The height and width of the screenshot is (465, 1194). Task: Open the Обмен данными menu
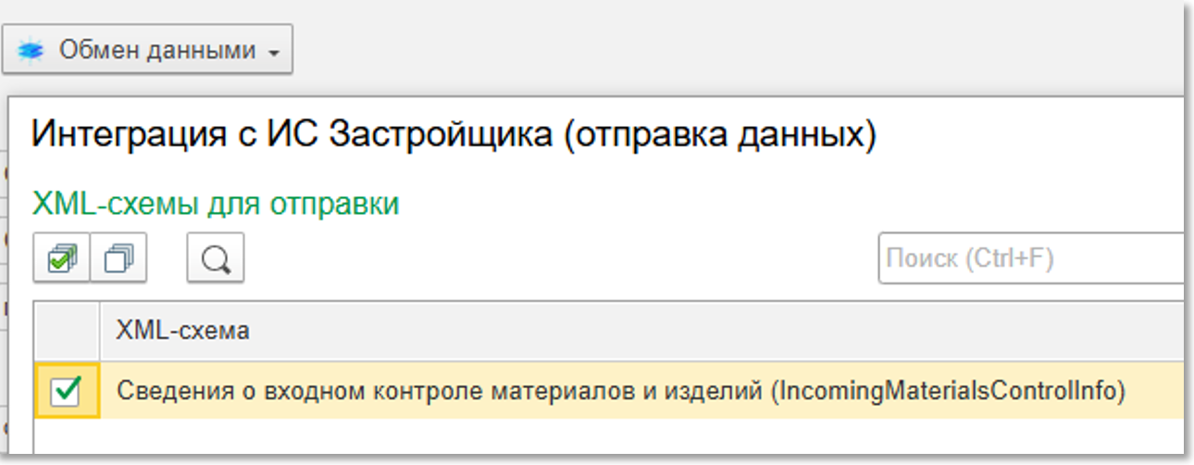pyautogui.click(x=148, y=51)
